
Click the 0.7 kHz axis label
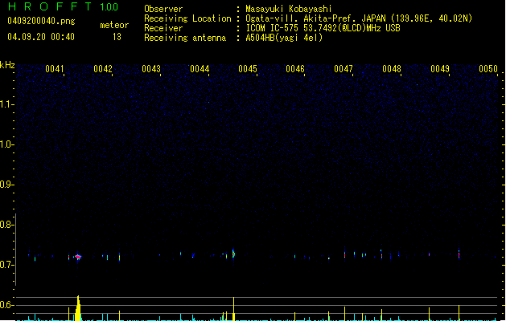point(6,265)
